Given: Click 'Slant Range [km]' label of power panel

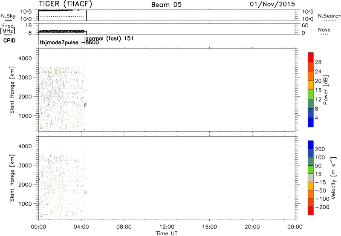Looking at the screenshot, I should click(12, 90).
